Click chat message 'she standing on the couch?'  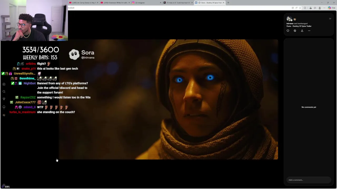pos(56,112)
